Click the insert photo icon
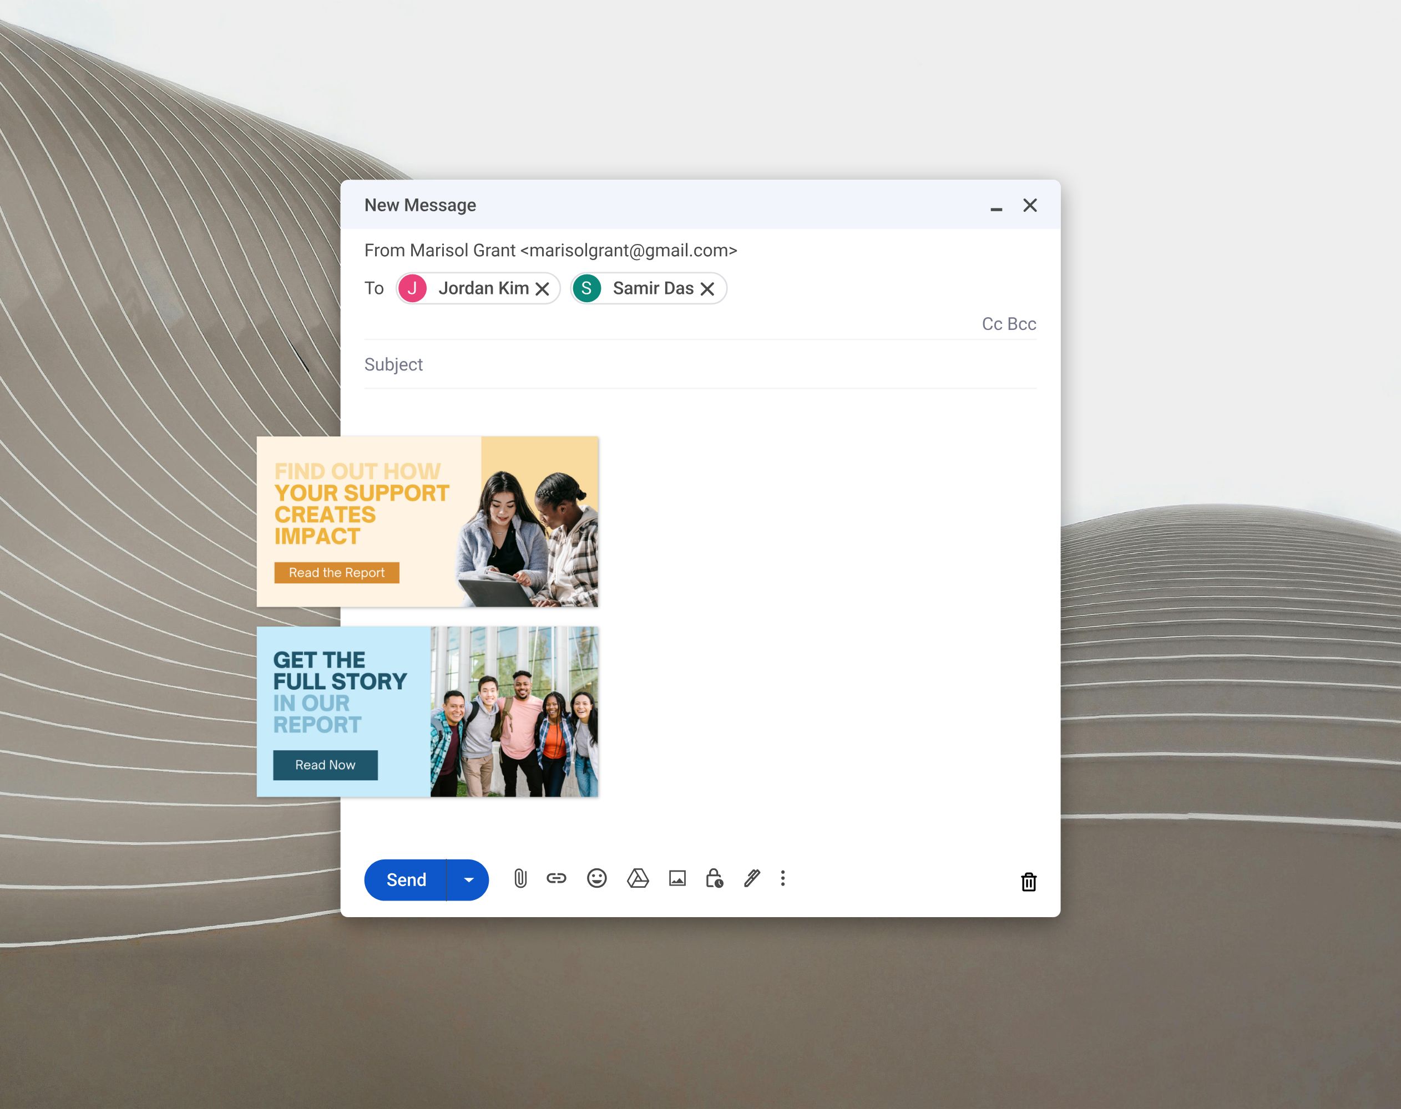Image resolution: width=1401 pixels, height=1109 pixels. (677, 878)
